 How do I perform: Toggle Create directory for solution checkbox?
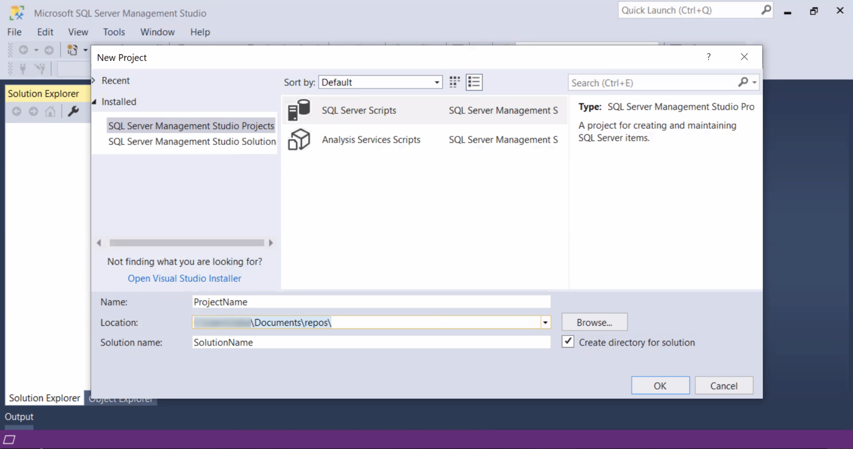click(567, 341)
